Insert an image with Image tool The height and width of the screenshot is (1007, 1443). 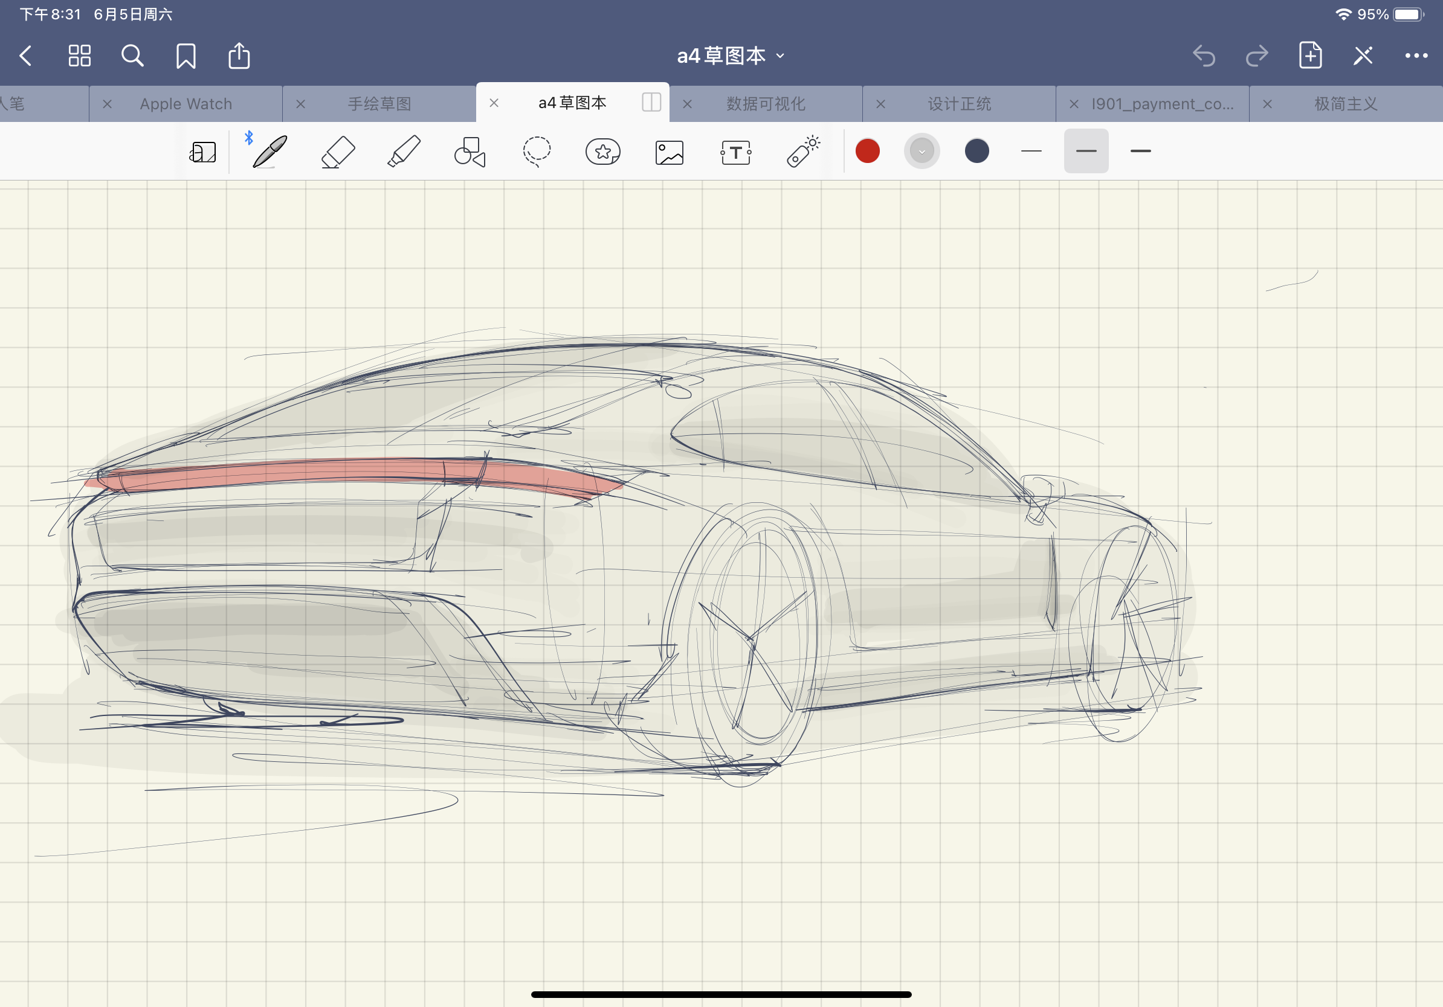tap(670, 152)
